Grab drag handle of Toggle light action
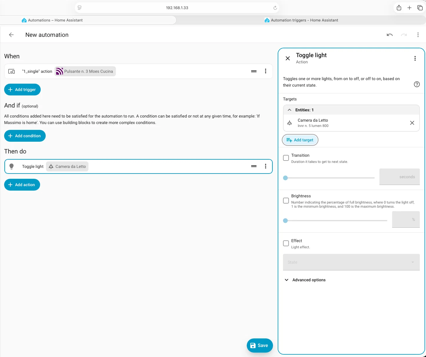The image size is (426, 357). (x=254, y=166)
